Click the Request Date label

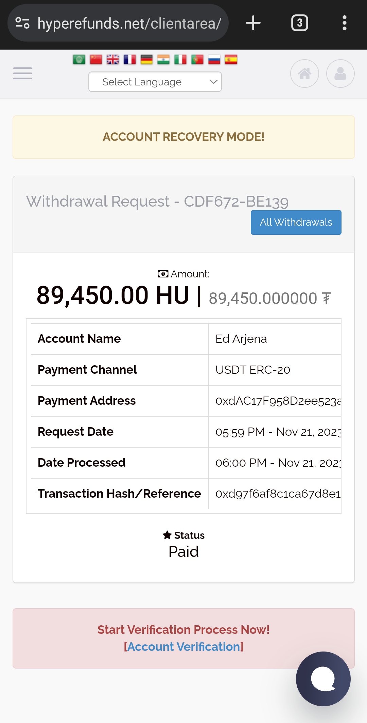click(x=75, y=432)
